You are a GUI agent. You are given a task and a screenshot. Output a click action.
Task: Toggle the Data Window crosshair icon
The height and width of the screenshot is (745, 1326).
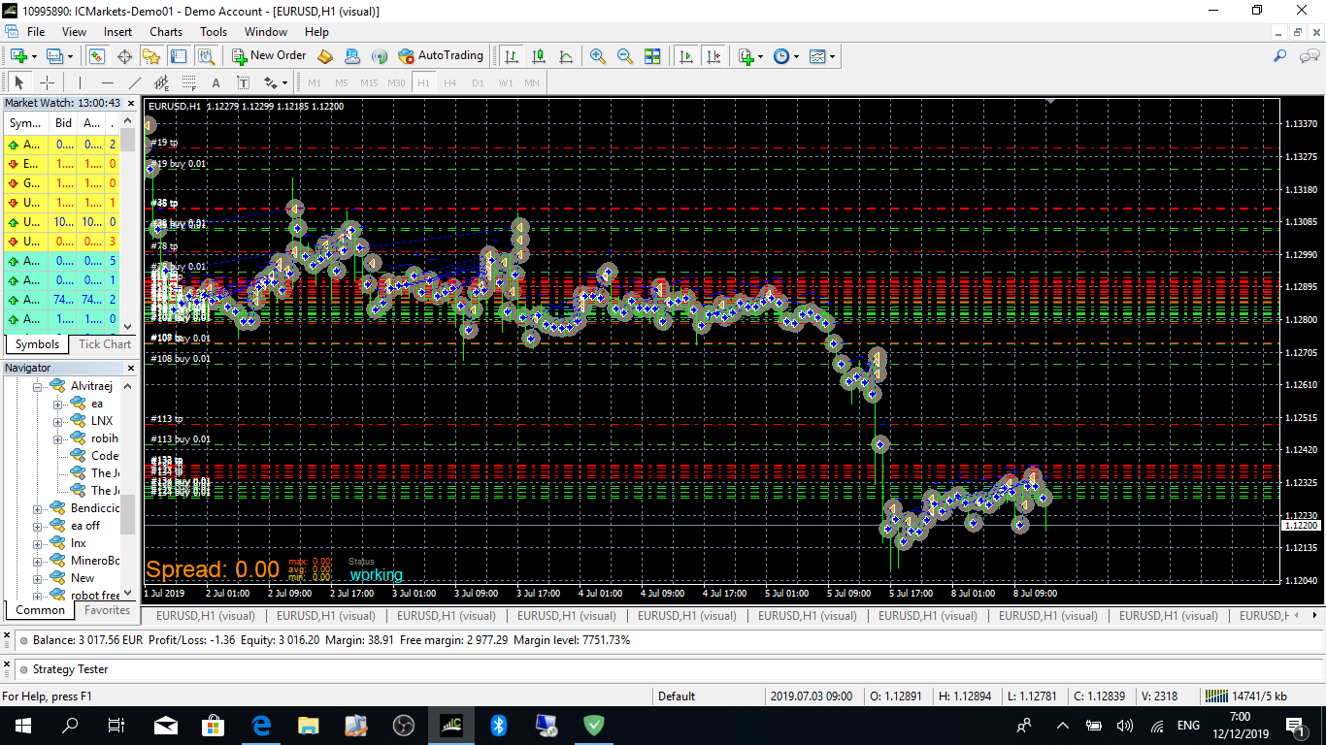coord(124,56)
